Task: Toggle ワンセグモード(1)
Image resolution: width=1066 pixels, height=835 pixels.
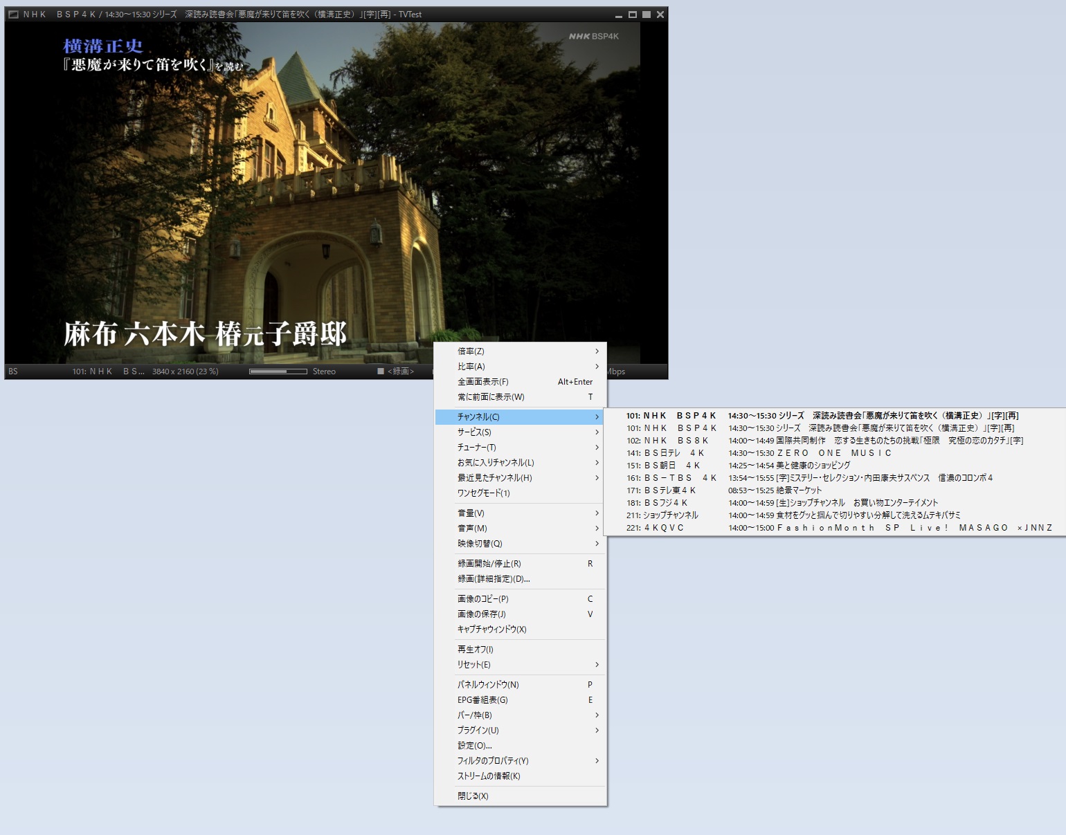Action: coord(520,493)
